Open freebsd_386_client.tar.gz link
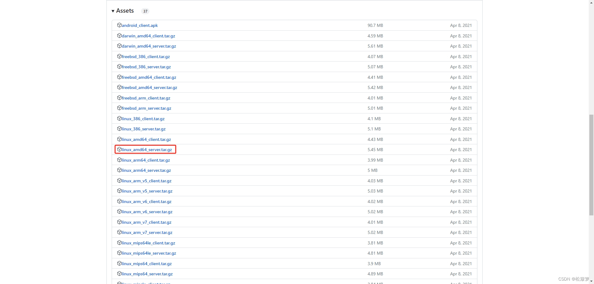 146,57
